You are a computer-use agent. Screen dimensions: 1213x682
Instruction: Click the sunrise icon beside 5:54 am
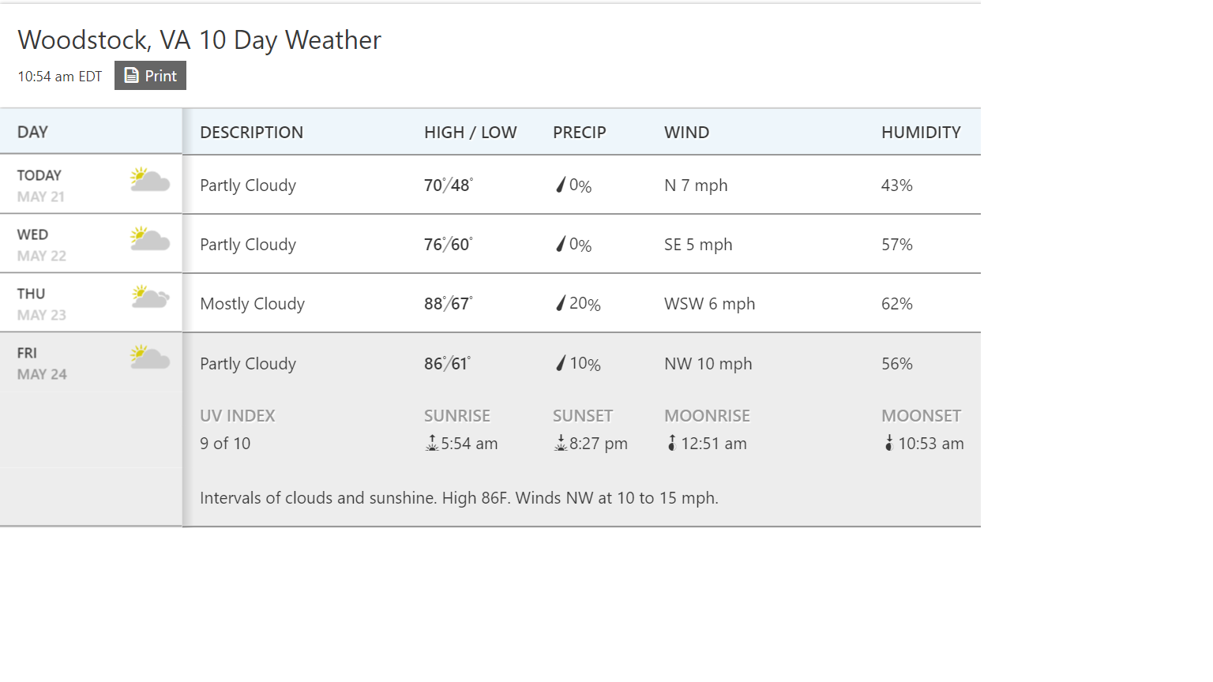click(432, 444)
